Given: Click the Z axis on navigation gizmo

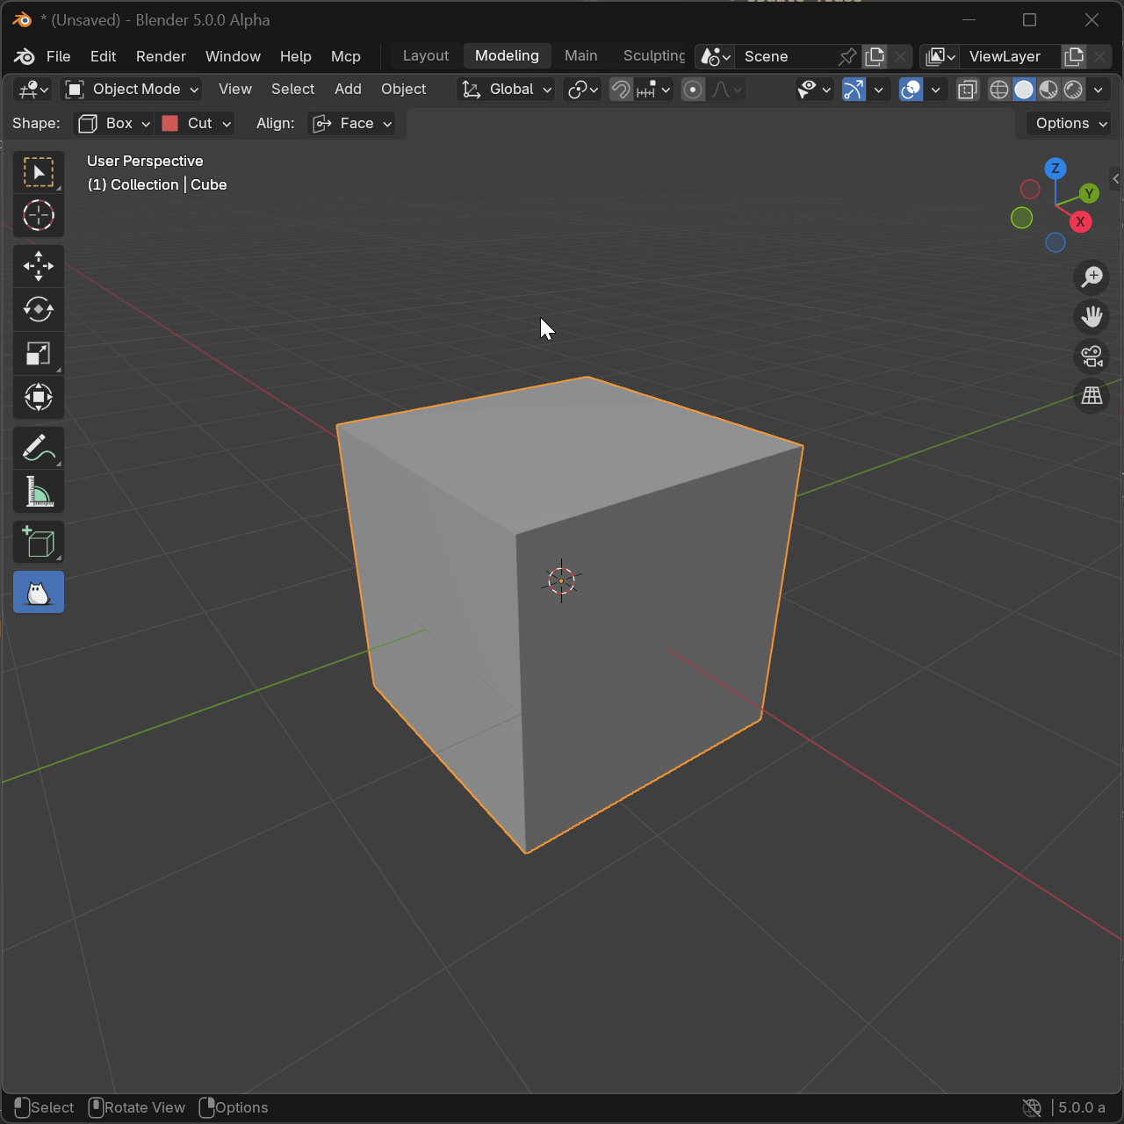Looking at the screenshot, I should click(1055, 169).
